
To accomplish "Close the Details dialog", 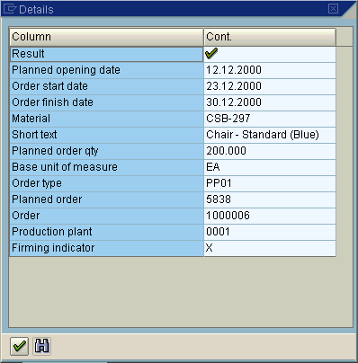I will 333,9.
